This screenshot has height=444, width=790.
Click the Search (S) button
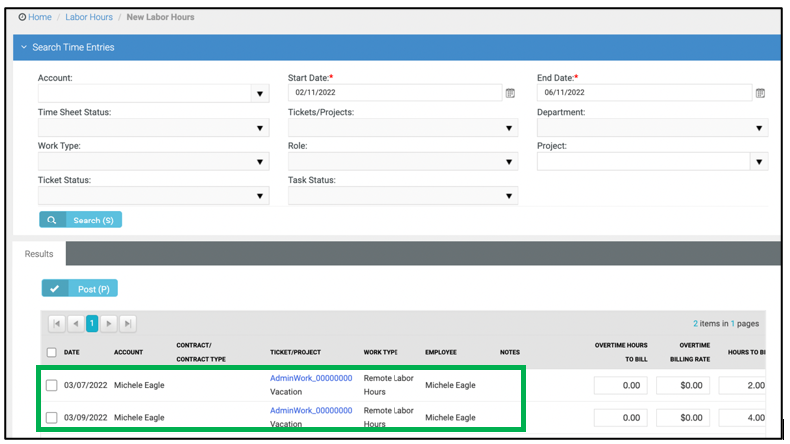tap(80, 220)
